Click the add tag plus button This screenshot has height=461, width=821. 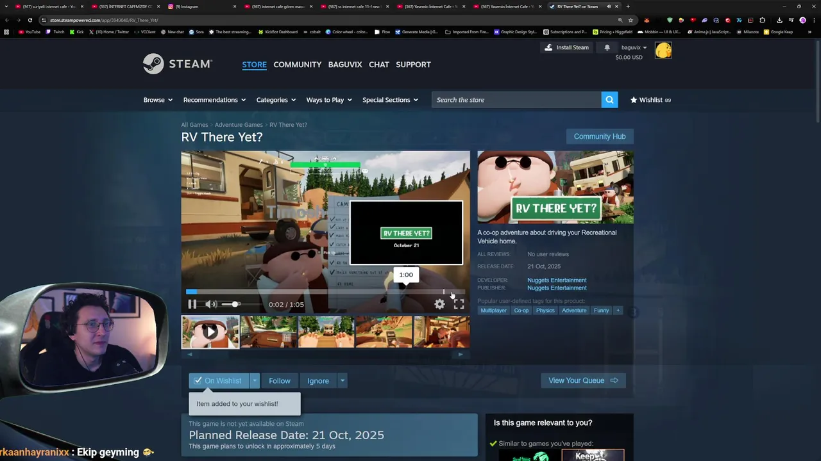(618, 311)
